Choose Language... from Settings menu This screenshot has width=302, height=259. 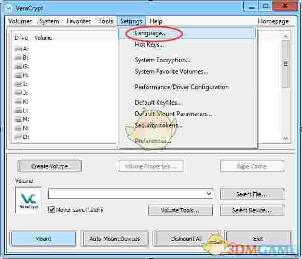[x=187, y=34]
